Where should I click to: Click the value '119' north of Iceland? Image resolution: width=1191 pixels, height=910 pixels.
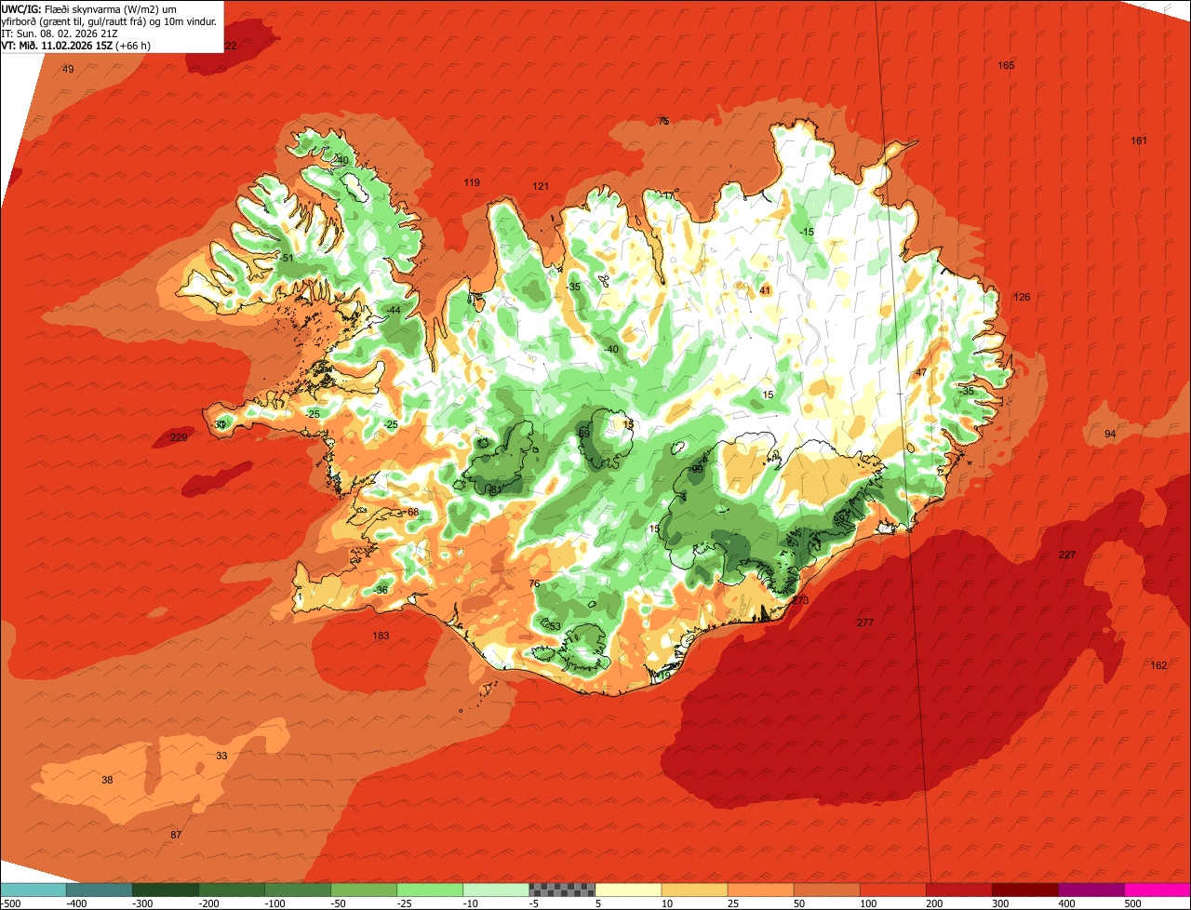coord(472,182)
